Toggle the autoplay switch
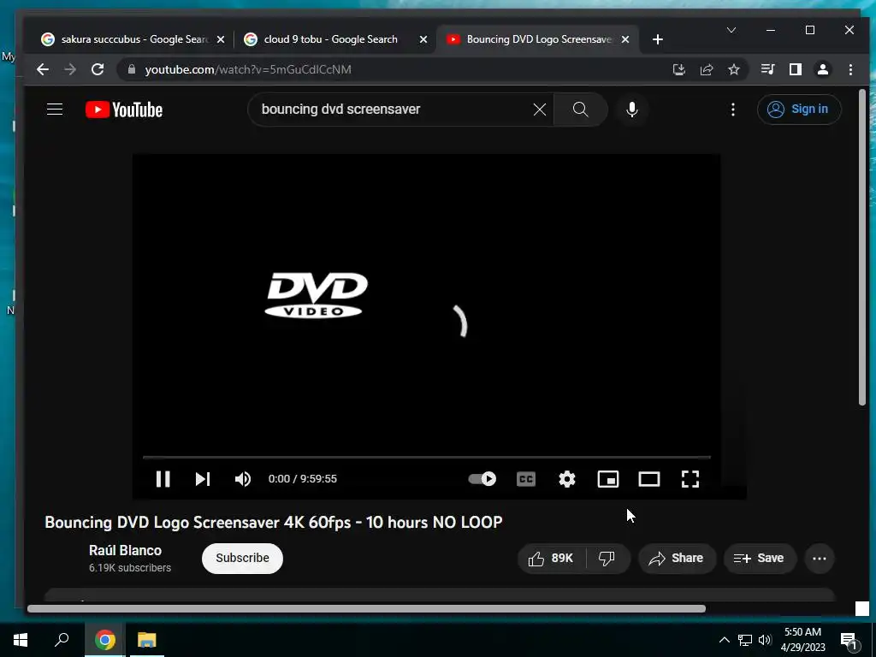The height and width of the screenshot is (657, 876). click(x=482, y=479)
